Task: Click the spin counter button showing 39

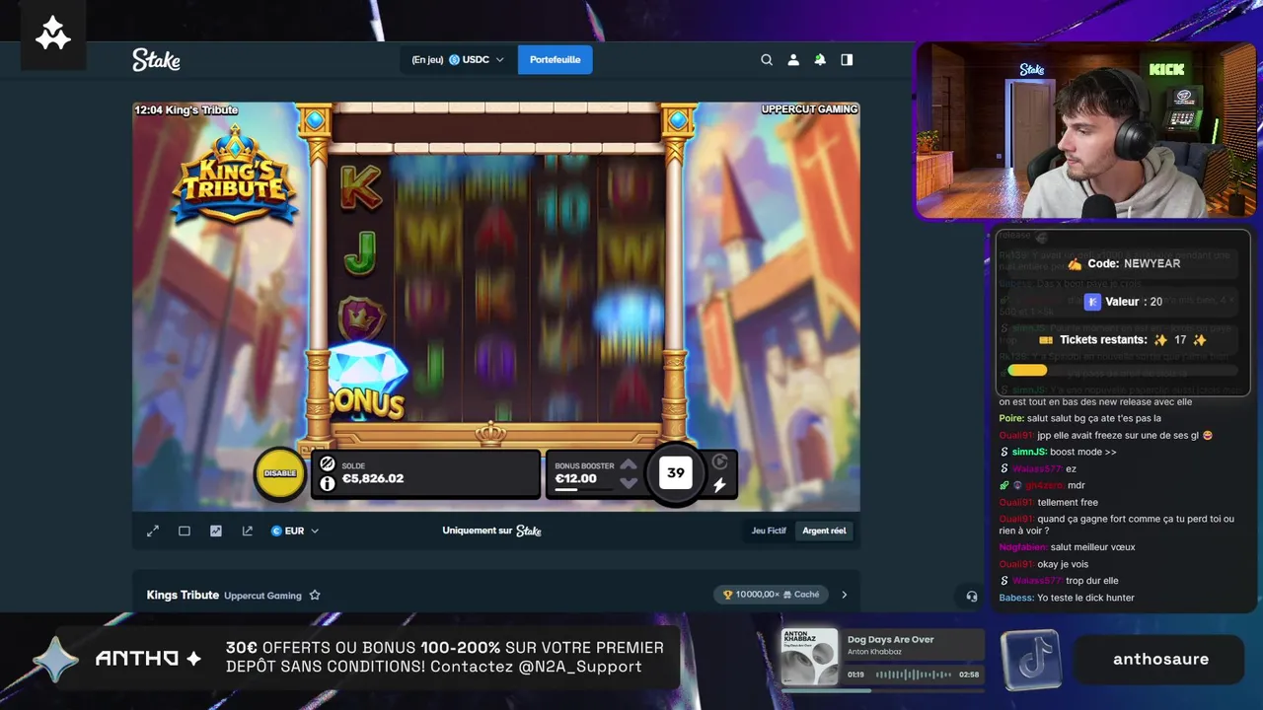Action: 676,473
